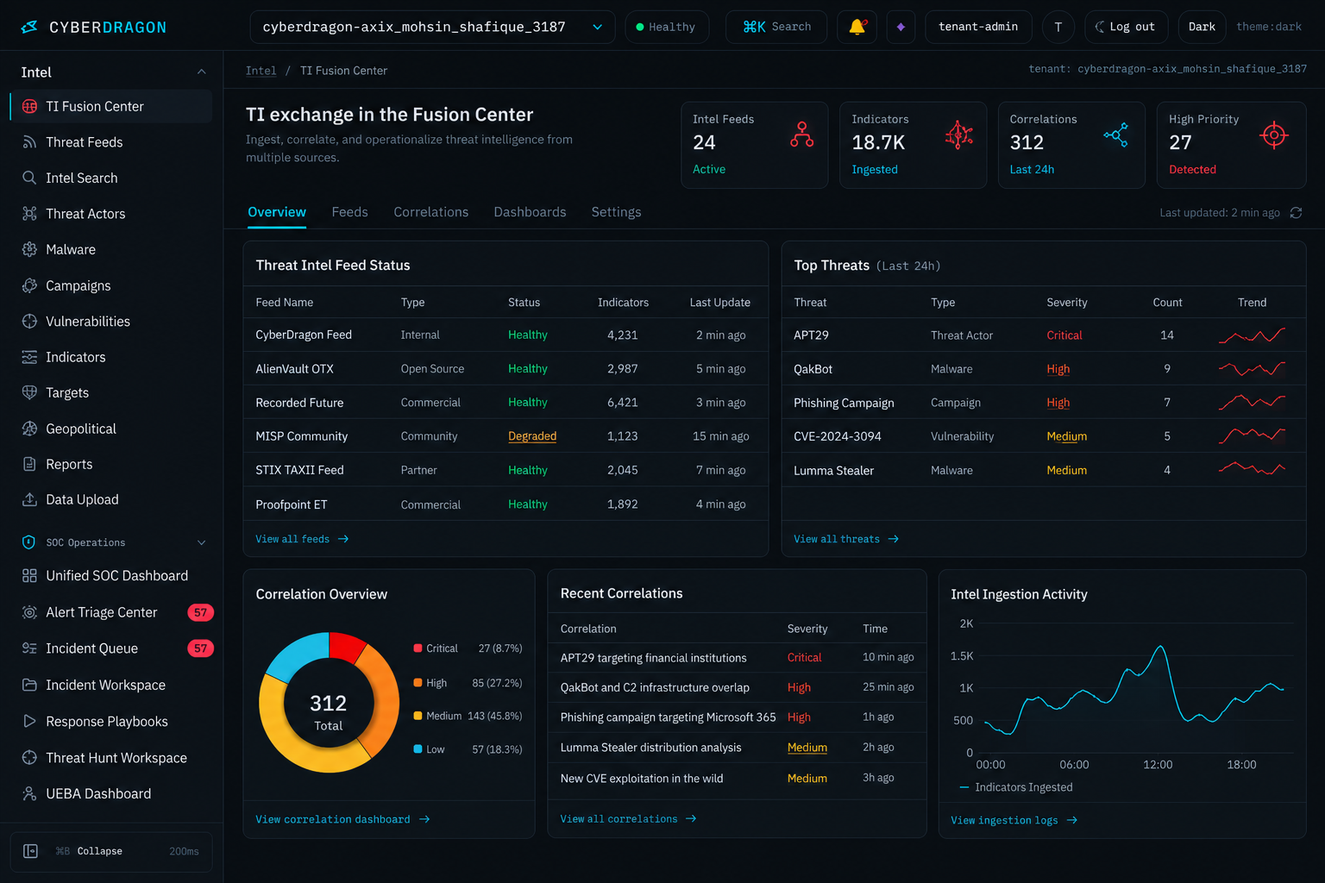This screenshot has height=883, width=1325.
Task: Open View ingestion logs link
Action: tap(1014, 820)
